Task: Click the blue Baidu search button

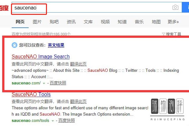Action: point(186,7)
